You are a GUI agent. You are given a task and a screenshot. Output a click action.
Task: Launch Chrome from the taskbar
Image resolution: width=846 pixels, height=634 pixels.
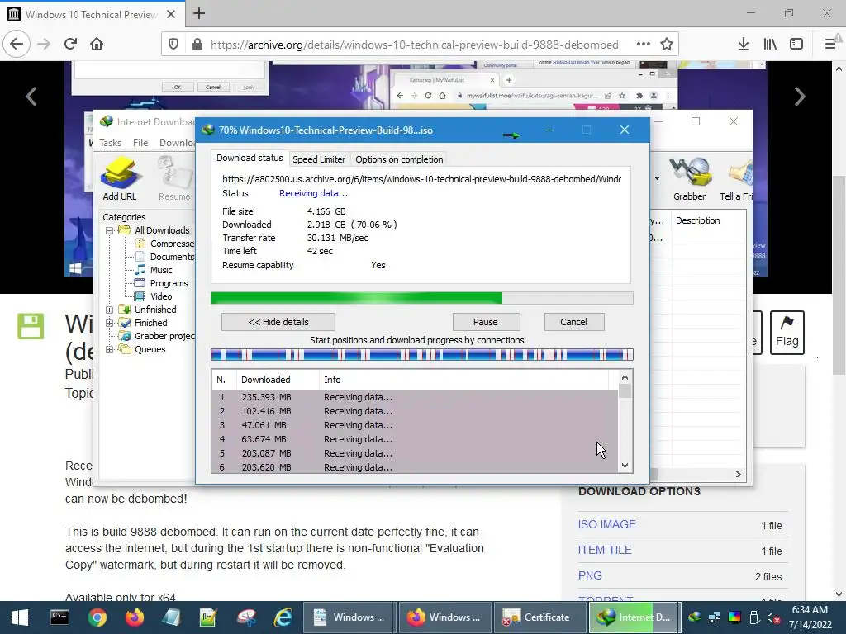click(97, 617)
